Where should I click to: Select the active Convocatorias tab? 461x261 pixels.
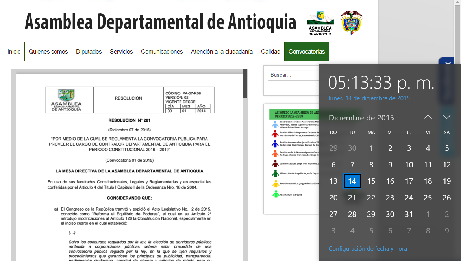point(307,52)
